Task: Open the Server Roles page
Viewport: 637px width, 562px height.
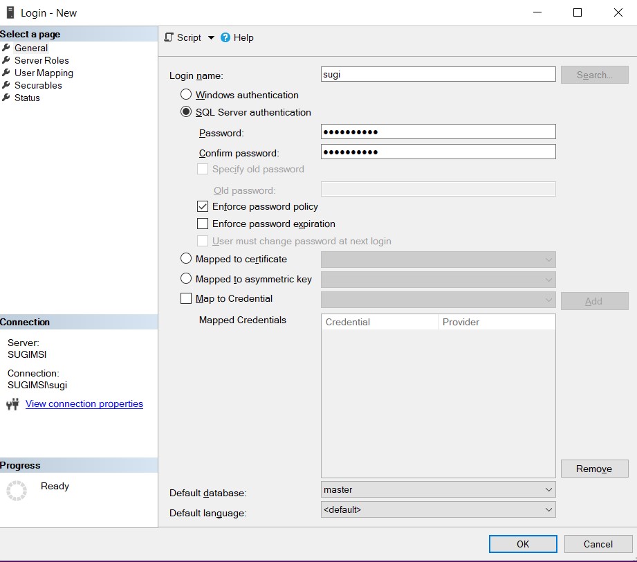Action: tap(41, 60)
